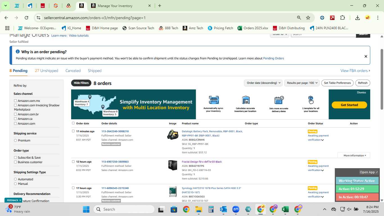Check the Amazon.com.br sales channel
Image resolution: width=384 pixels, height=216 pixels.
[x=15, y=114]
